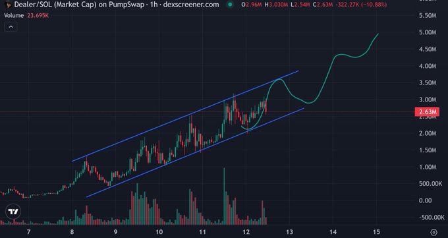Viewport: 448px width, 238px height.
Task: Click the TradingView logo icon
Action: [x=13, y=212]
